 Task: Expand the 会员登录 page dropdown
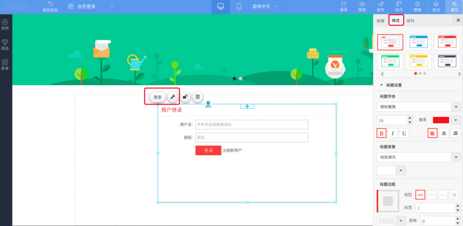tap(111, 7)
